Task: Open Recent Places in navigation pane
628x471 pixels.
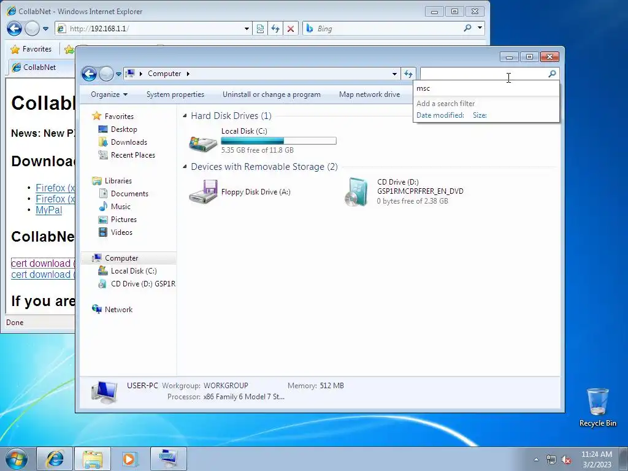Action: (132, 155)
